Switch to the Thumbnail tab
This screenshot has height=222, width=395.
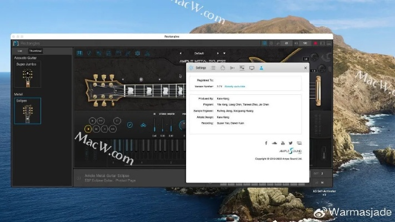36,51
